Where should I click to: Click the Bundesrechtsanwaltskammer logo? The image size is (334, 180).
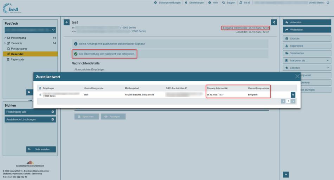(x=30, y=163)
